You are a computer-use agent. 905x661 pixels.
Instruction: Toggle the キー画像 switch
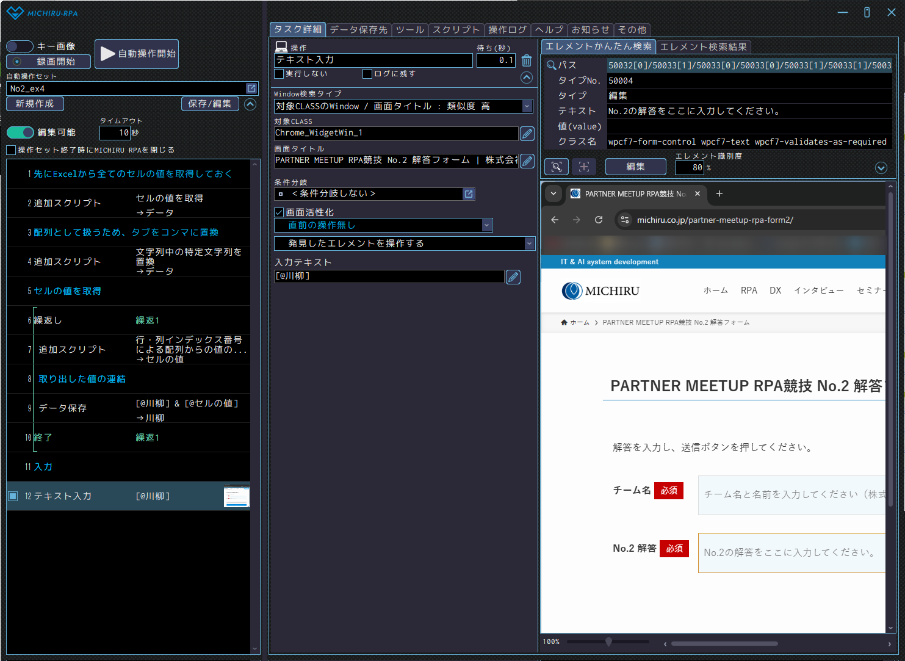click(20, 46)
